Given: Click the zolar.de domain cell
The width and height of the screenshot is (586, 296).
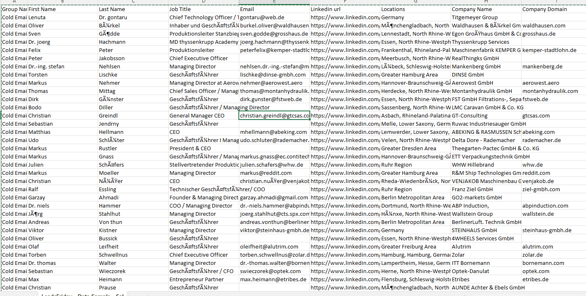Looking at the screenshot, I should coord(554,255).
